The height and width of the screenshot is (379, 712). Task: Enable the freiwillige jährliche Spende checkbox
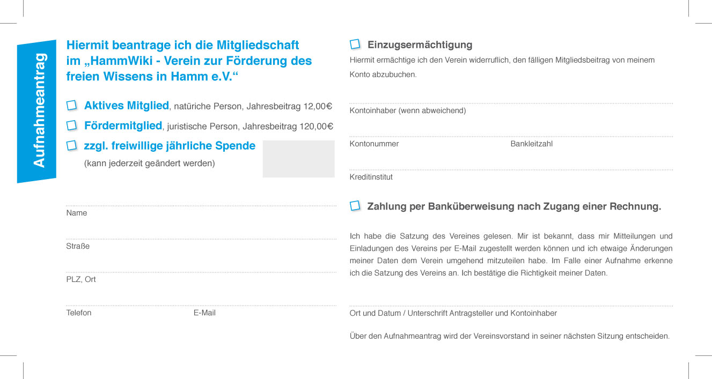point(71,146)
